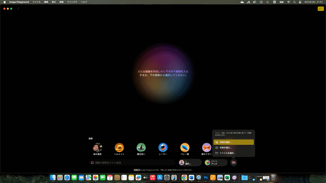Open the cloud status menu bar icon
The width and height of the screenshot is (326, 183).
(x=242, y=2)
